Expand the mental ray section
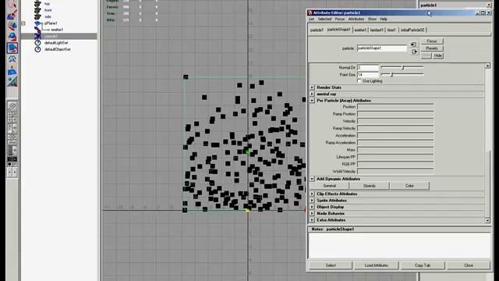Image resolution: width=499 pixels, height=281 pixels. (312, 94)
